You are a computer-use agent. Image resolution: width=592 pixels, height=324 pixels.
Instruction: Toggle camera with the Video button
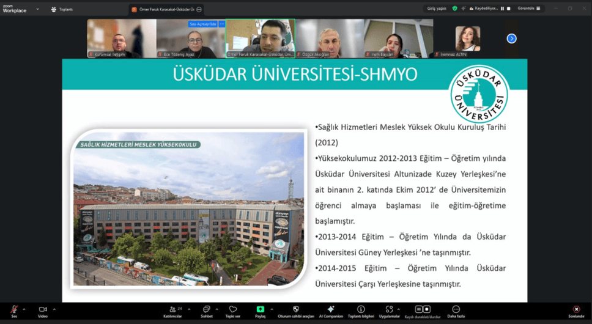pyautogui.click(x=43, y=311)
